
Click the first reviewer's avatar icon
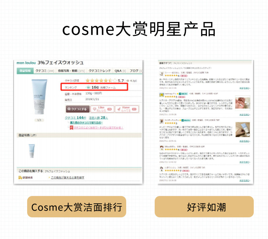[x=161, y=74]
